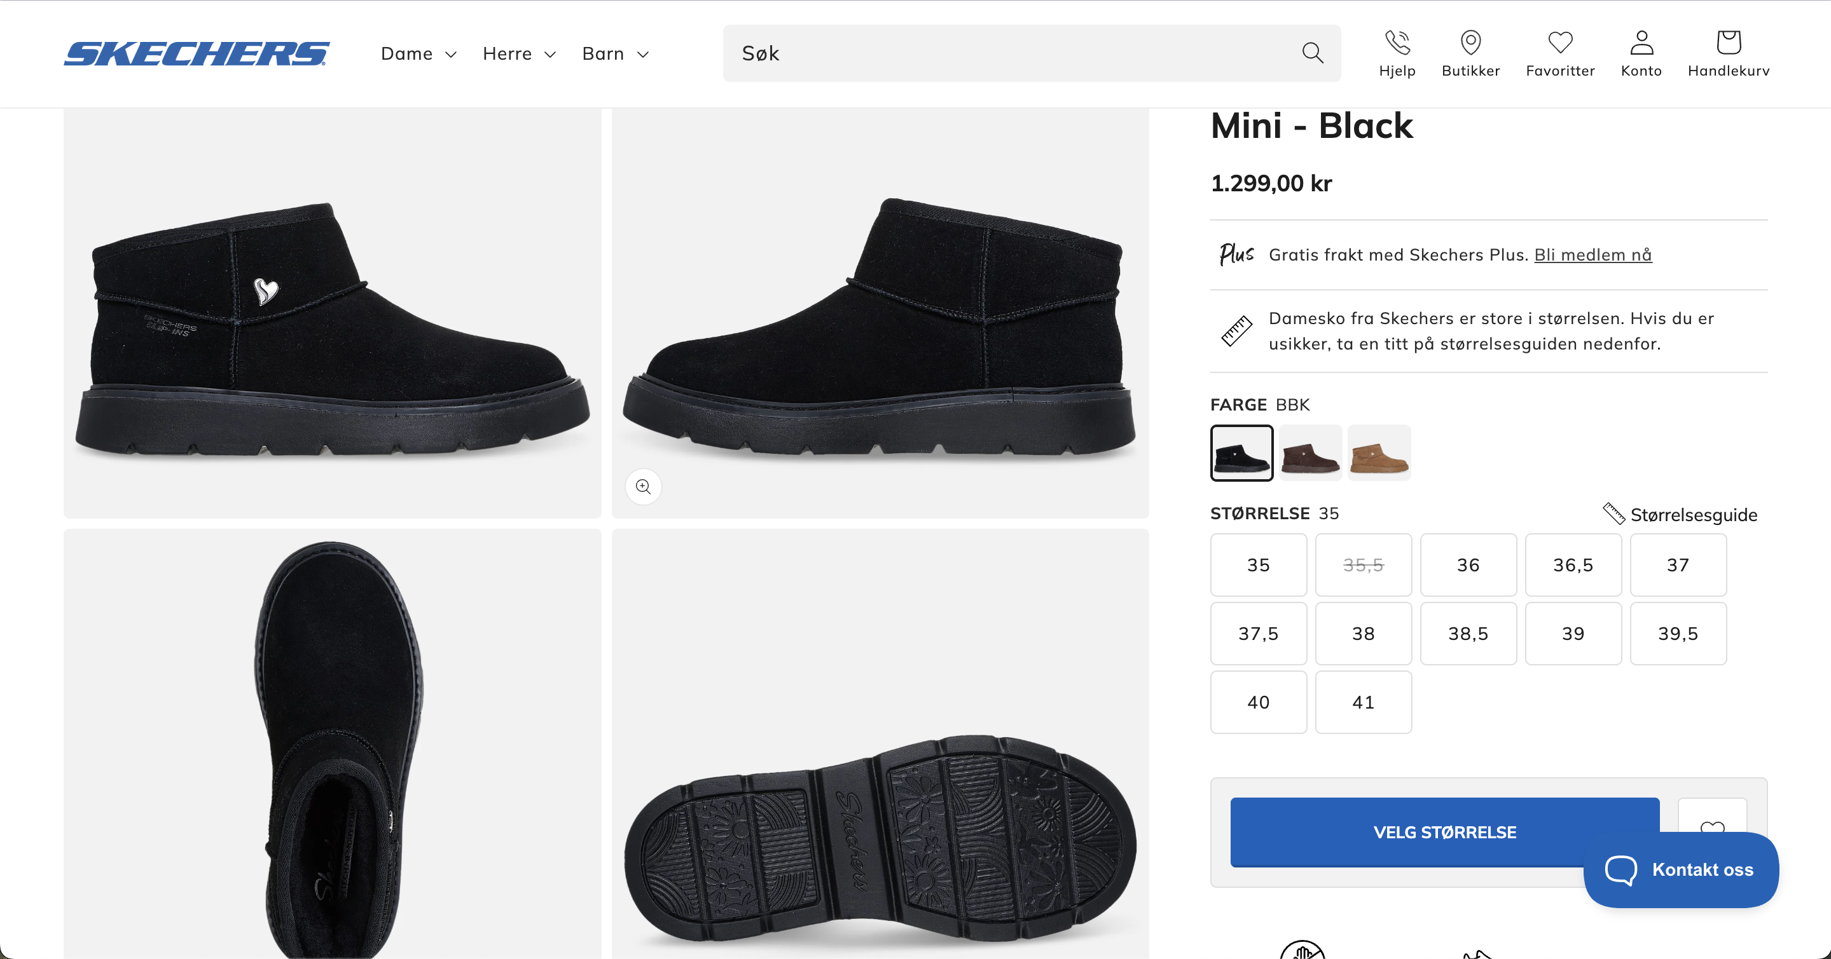Open Hjelp phone icon
The image size is (1831, 959).
(x=1397, y=43)
